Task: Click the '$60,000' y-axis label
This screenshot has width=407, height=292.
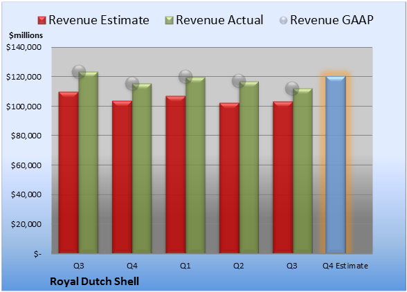Action: click(26, 165)
